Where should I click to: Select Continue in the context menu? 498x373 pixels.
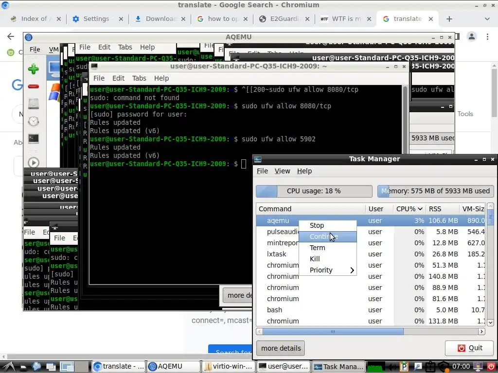click(x=328, y=237)
